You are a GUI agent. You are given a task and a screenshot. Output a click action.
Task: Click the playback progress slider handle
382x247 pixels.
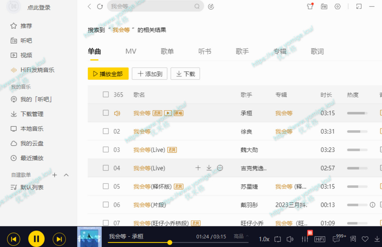[170, 243]
